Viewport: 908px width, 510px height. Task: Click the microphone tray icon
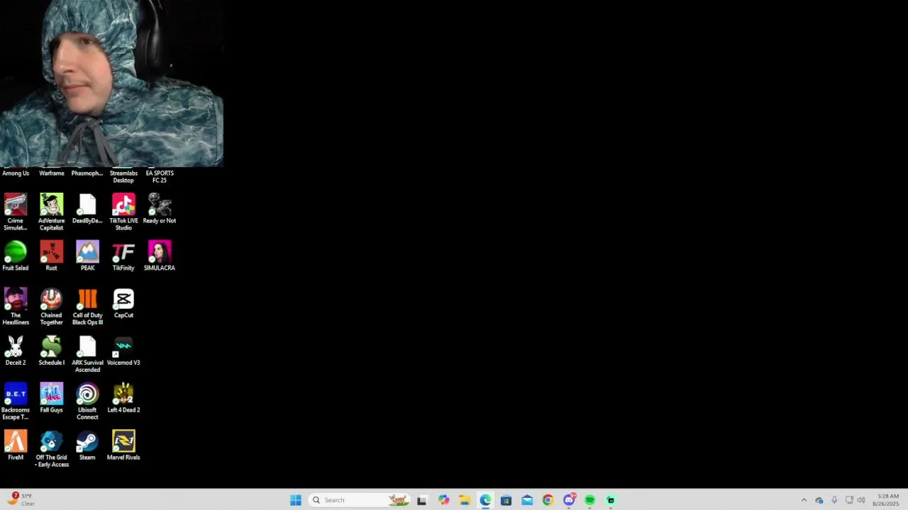pyautogui.click(x=834, y=500)
